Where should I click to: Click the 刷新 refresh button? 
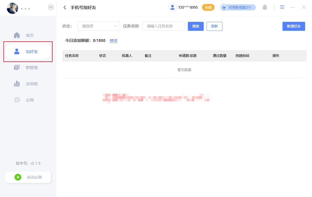click(214, 26)
